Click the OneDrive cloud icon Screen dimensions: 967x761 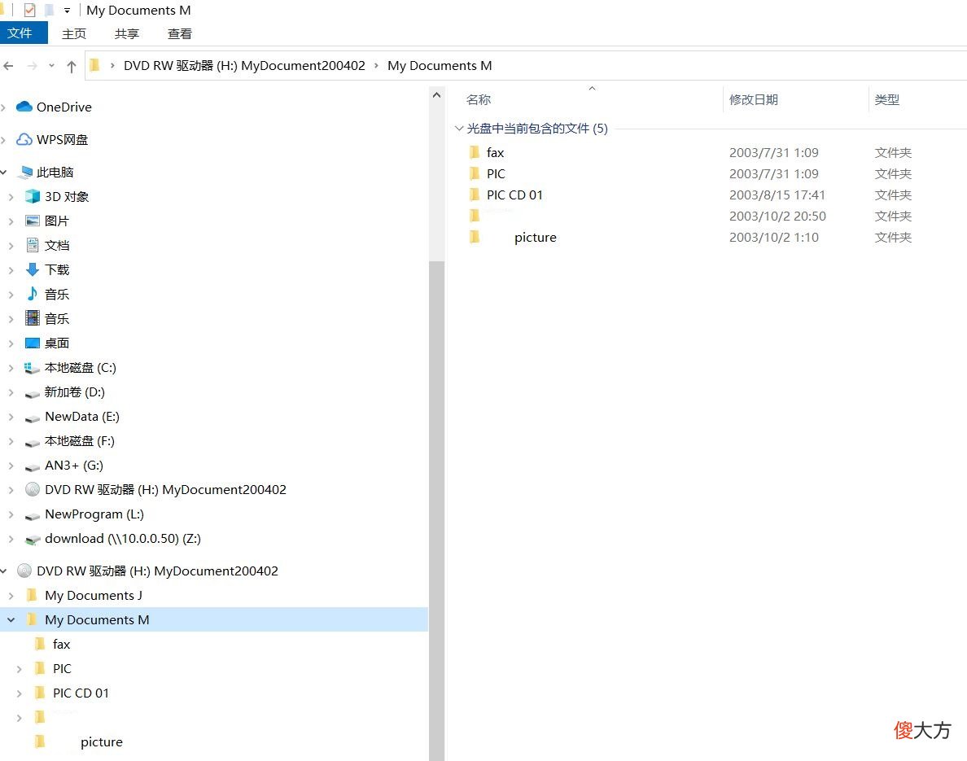(x=24, y=107)
